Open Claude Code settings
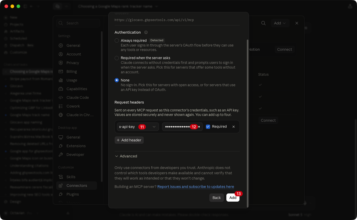The width and height of the screenshot is (357, 220). [77, 98]
